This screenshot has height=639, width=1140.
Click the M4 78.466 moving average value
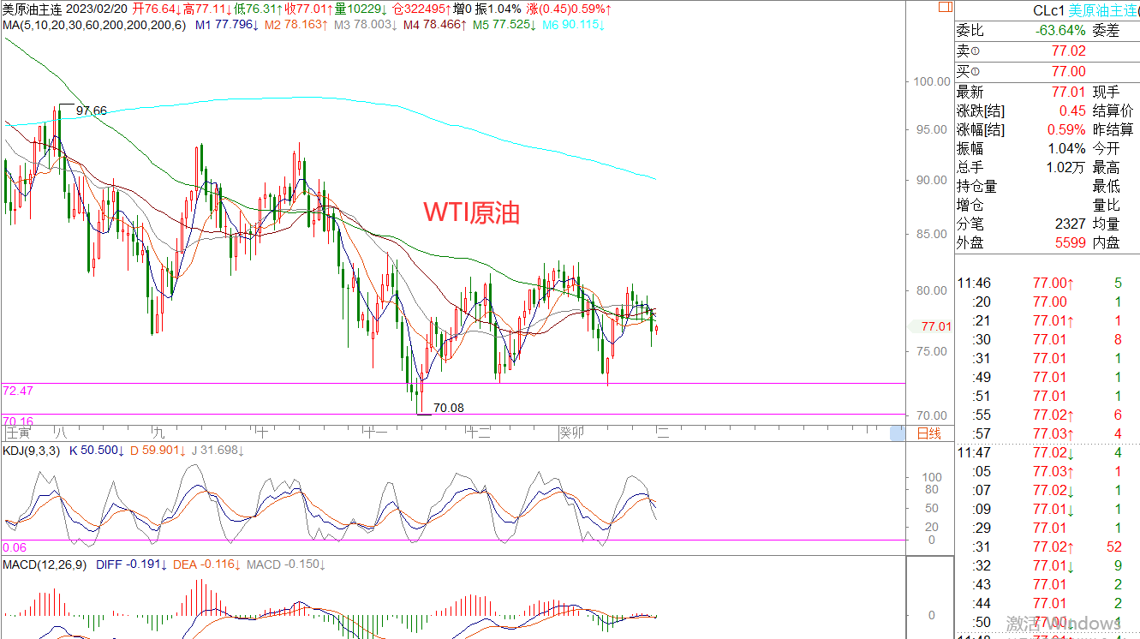tap(433, 24)
